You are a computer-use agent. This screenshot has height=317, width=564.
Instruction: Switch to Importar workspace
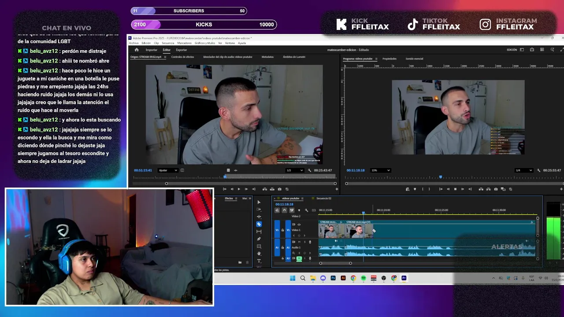(x=152, y=50)
